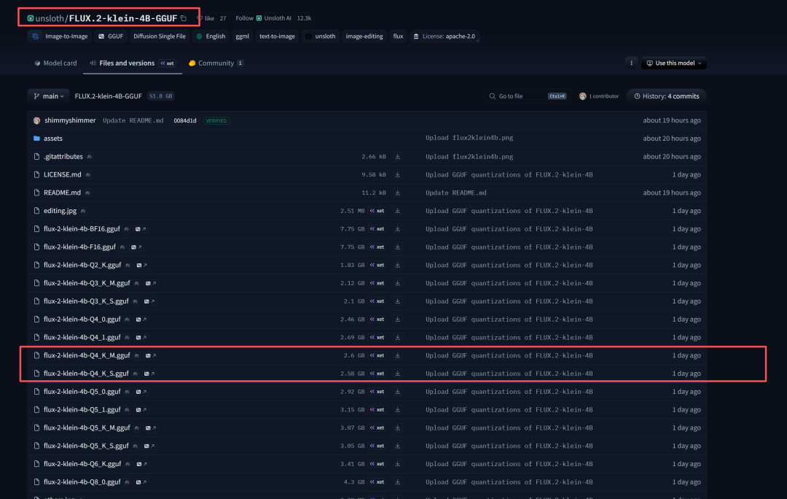
Task: Open flux-2-klein-4b-Q4_K_S.gguf
Action: (86, 374)
